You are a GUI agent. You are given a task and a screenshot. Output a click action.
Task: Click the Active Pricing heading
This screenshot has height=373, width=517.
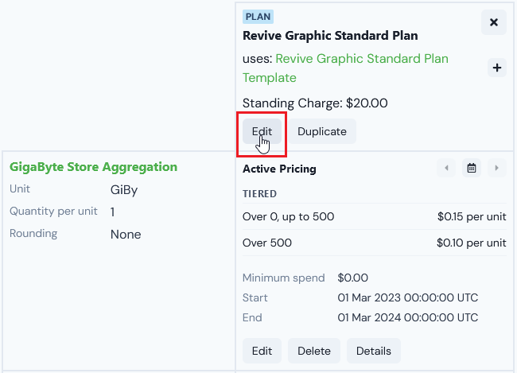pyautogui.click(x=279, y=169)
